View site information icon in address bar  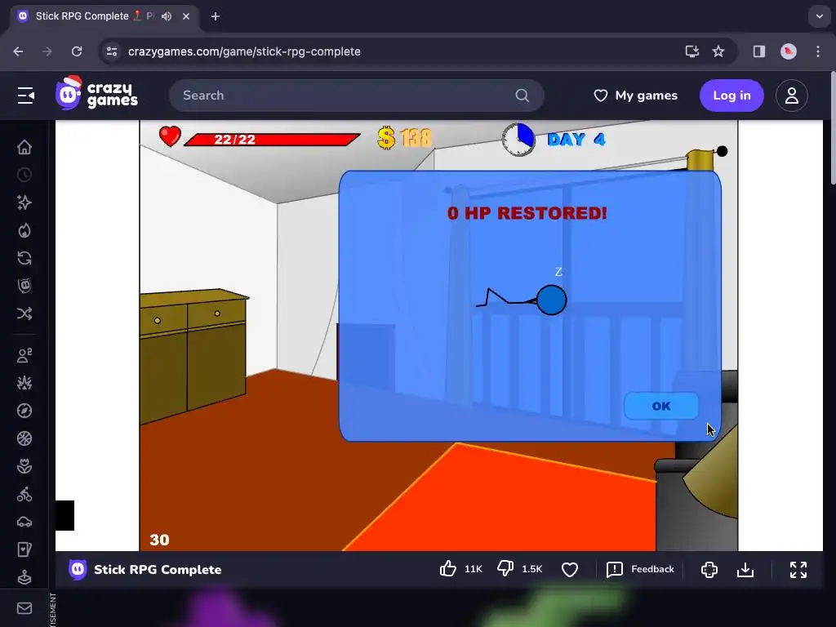112,51
